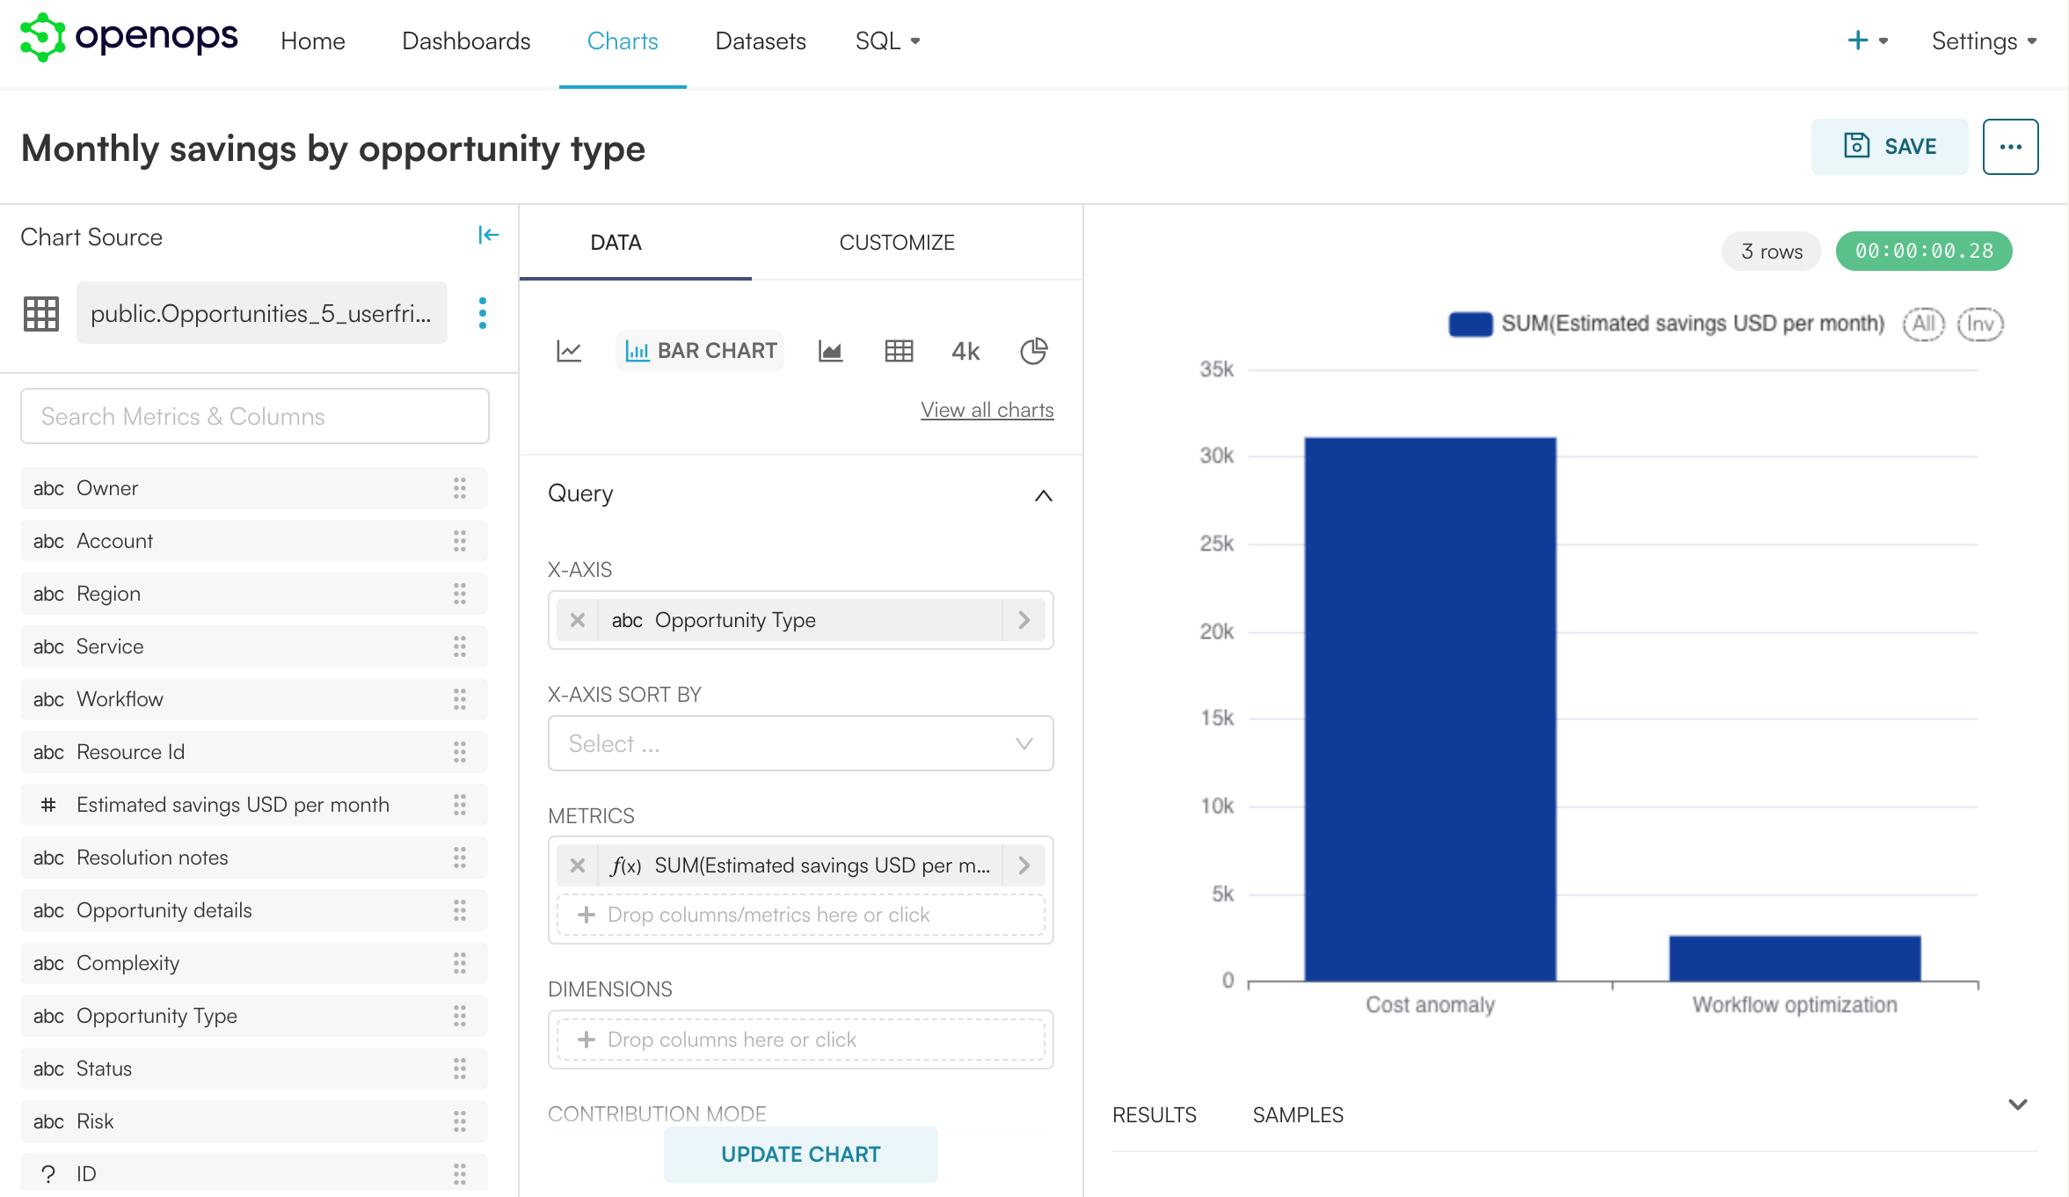The height and width of the screenshot is (1197, 2069).
Task: Focus the Search Metrics & Columns field
Action: [x=254, y=416]
